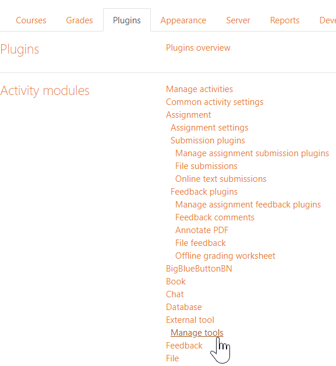Open the Reports tab

tap(285, 20)
